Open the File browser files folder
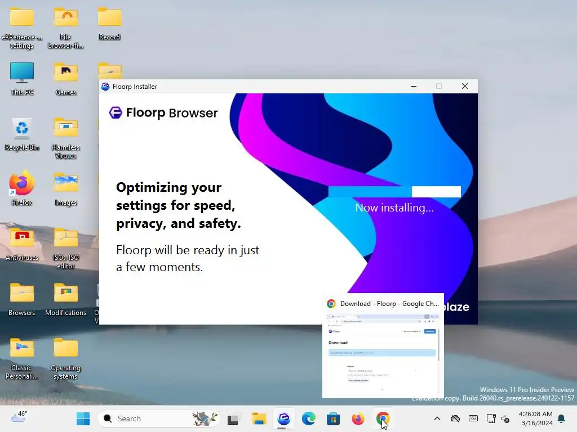The width and height of the screenshot is (577, 432). point(65,29)
